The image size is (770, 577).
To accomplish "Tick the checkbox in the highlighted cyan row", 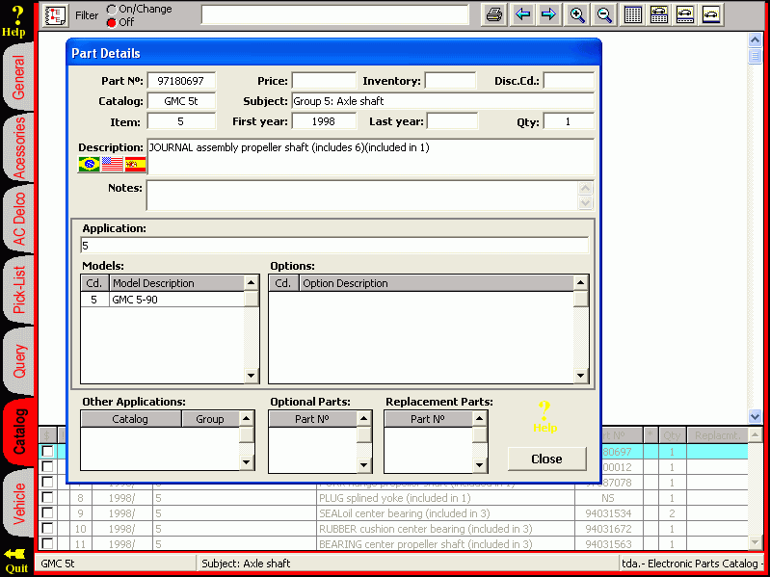I will (x=47, y=451).
